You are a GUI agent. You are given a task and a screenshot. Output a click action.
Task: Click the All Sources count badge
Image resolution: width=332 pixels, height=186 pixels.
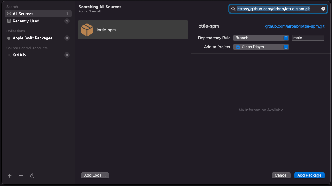67,14
